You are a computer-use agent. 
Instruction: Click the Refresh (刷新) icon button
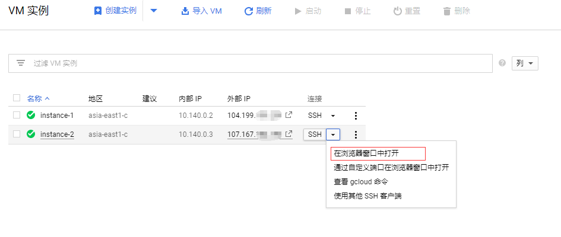click(249, 11)
